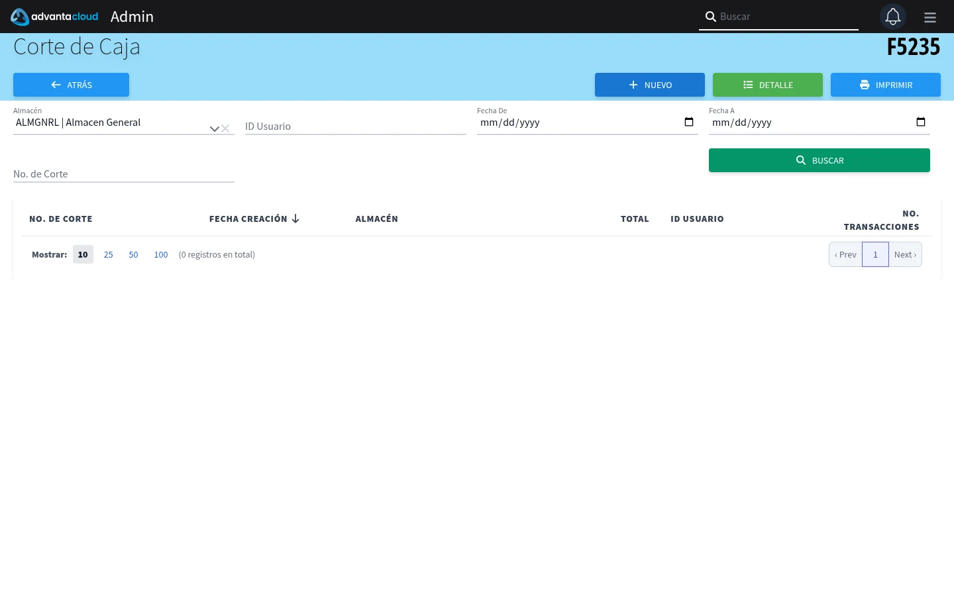
Task: Click the registros en total count text
Action: tap(217, 254)
